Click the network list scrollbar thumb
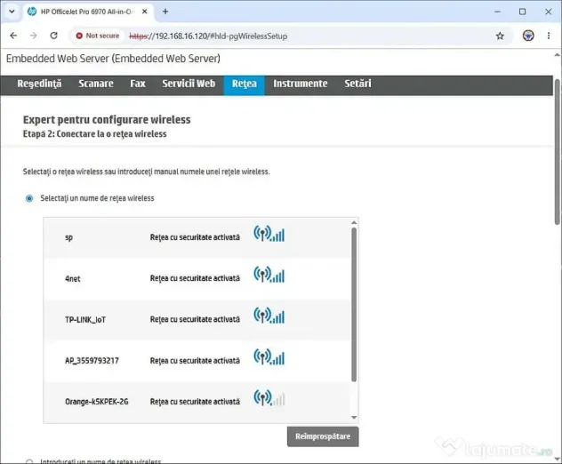The image size is (562, 464). coord(354,305)
